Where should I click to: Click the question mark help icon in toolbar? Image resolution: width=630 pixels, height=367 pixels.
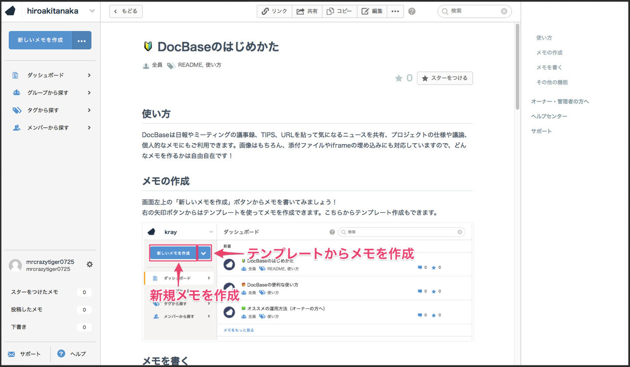tap(412, 11)
